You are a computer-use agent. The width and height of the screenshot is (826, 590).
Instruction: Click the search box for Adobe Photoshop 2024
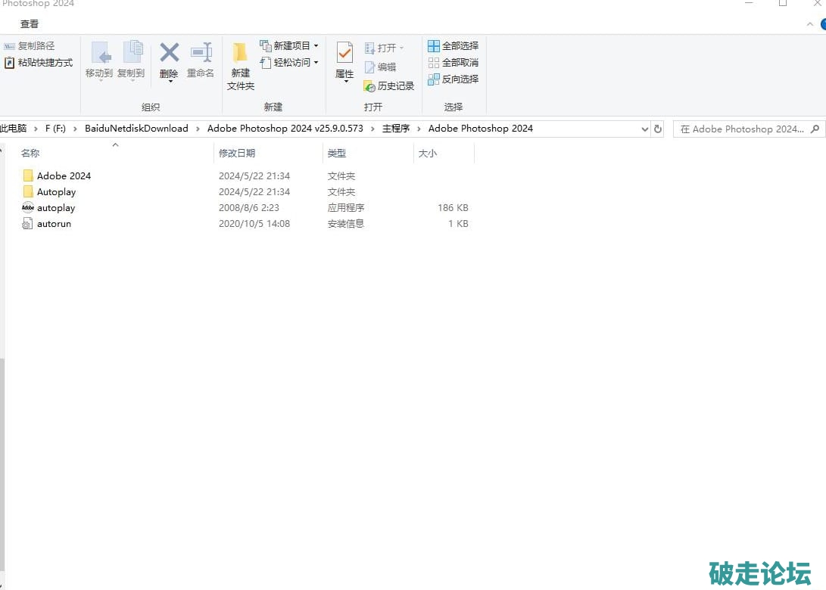coord(742,129)
